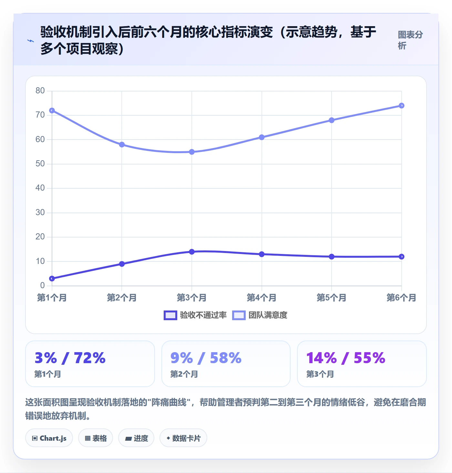This screenshot has width=452, height=473.
Task: Click 团队满意度 data point at 第6个月
Action: pyautogui.click(x=401, y=106)
